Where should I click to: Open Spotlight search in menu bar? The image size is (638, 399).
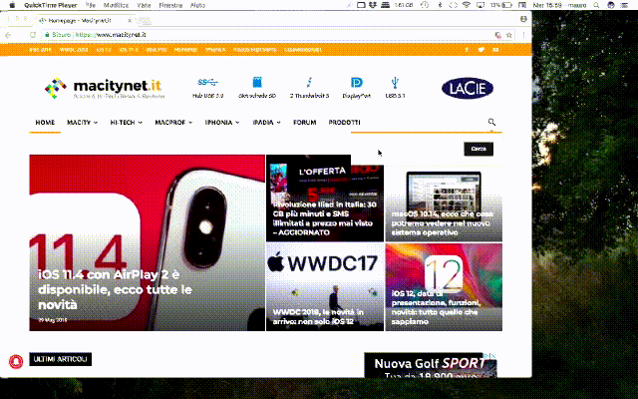pos(596,5)
